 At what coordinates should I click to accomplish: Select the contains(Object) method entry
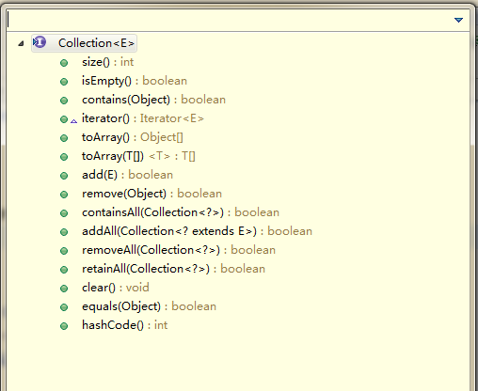(153, 100)
